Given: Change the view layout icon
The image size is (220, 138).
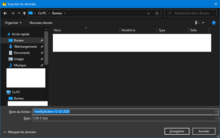Looking at the screenshot, I should click(197, 23).
